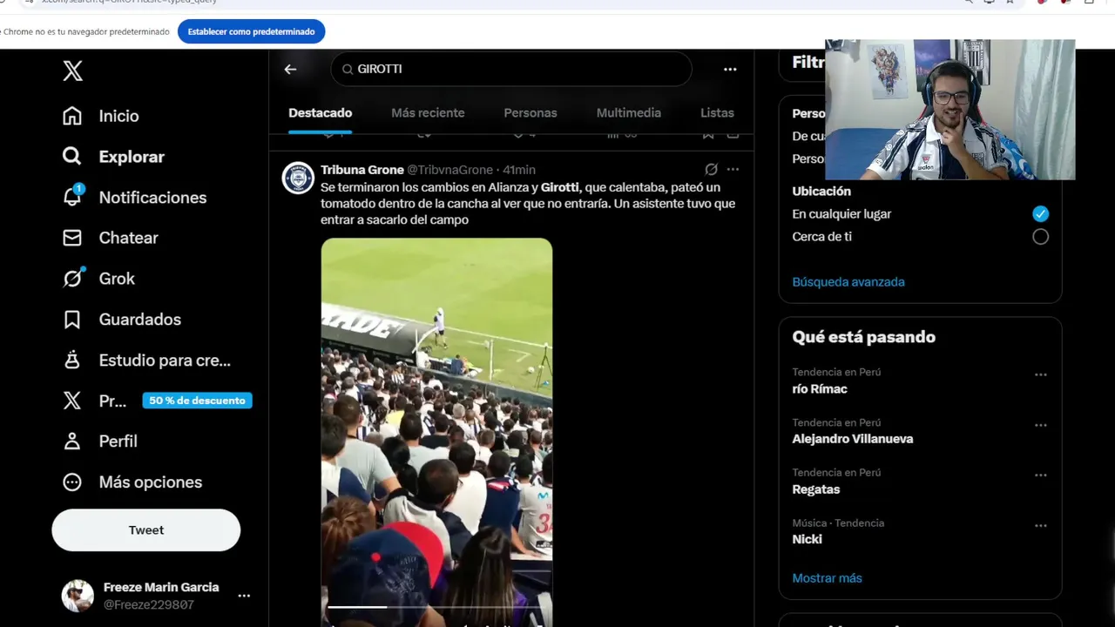1115x627 pixels.
Task: Play the stadium video thumbnail
Action: pos(436,431)
